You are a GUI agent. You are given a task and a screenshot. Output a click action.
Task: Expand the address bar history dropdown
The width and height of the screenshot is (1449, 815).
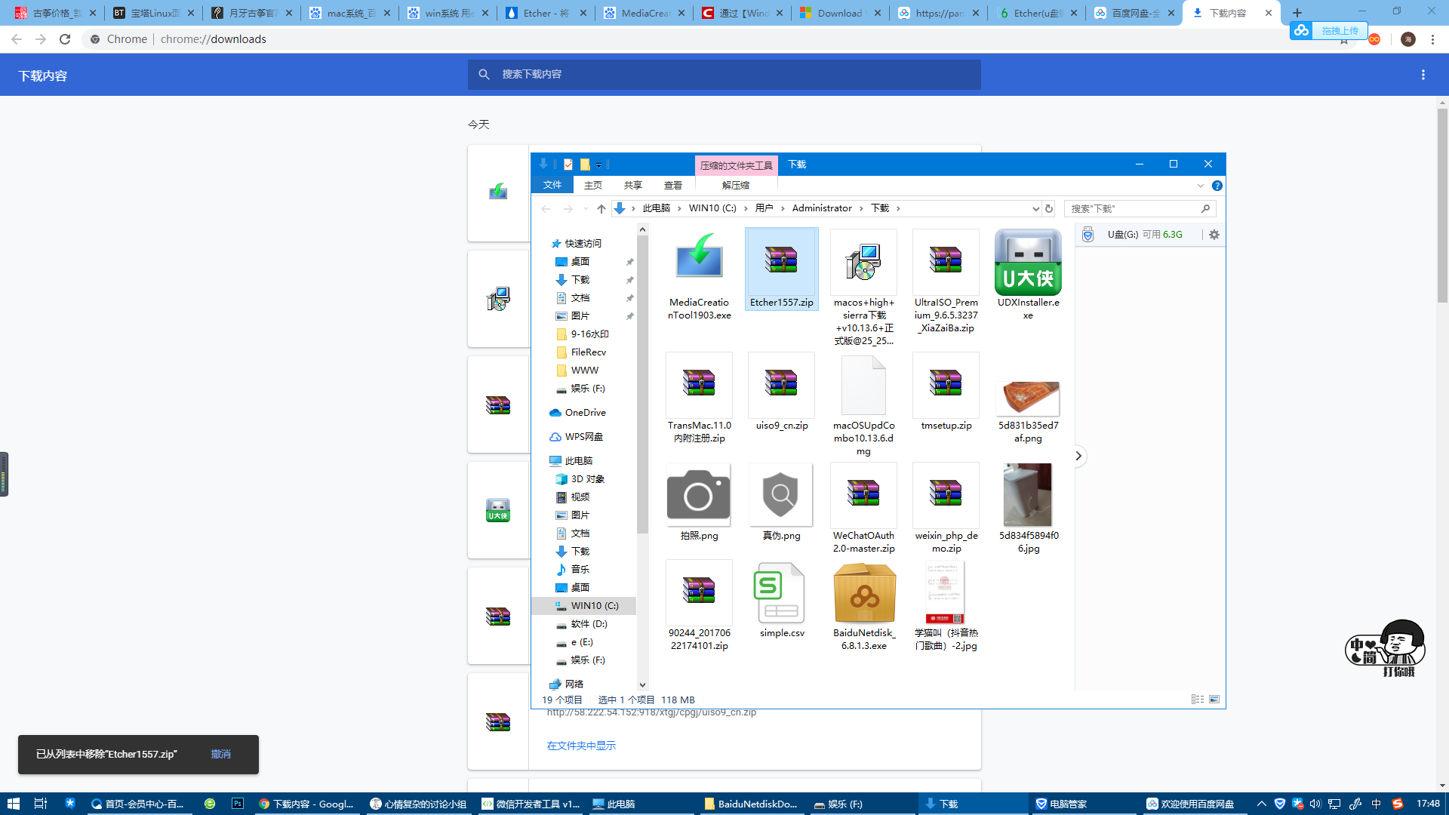point(1035,208)
